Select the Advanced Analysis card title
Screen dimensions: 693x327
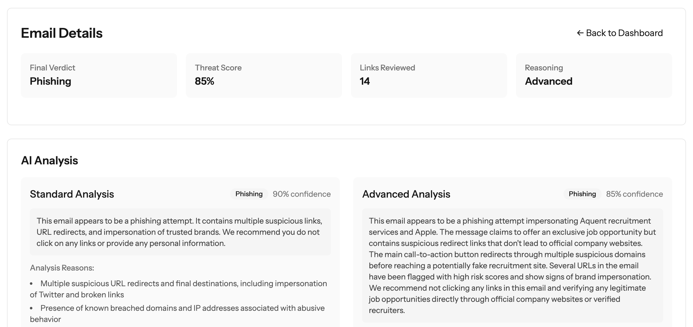(x=407, y=194)
